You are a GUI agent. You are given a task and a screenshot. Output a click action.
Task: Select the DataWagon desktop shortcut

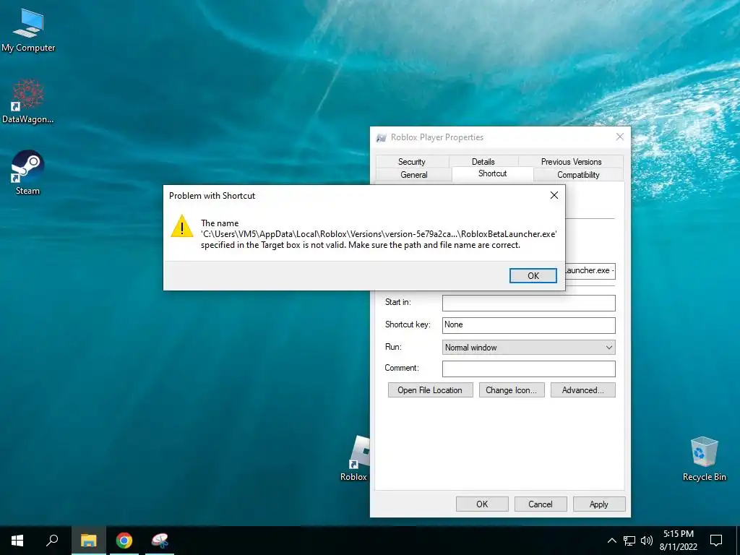pos(28,101)
